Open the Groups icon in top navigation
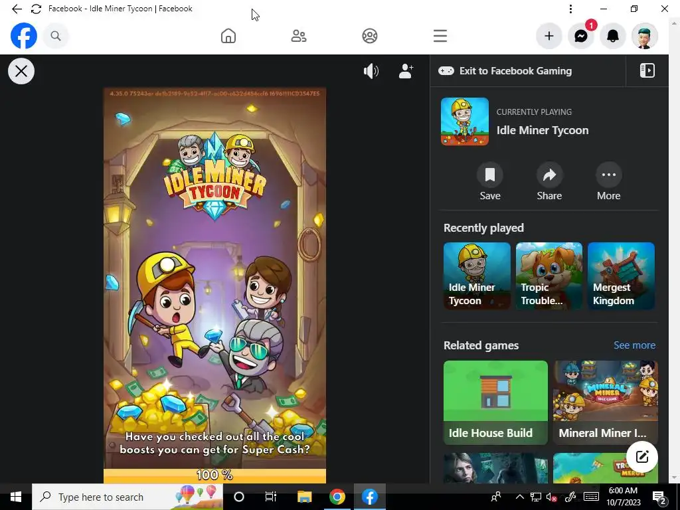This screenshot has width=680, height=510. 369,36
